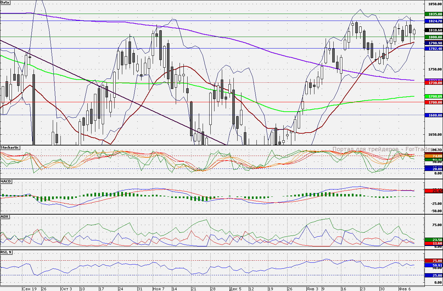Viewport: 443px width, 291px height.
Task: Click the 1790.90 moving average price tag
Action: tap(433, 43)
